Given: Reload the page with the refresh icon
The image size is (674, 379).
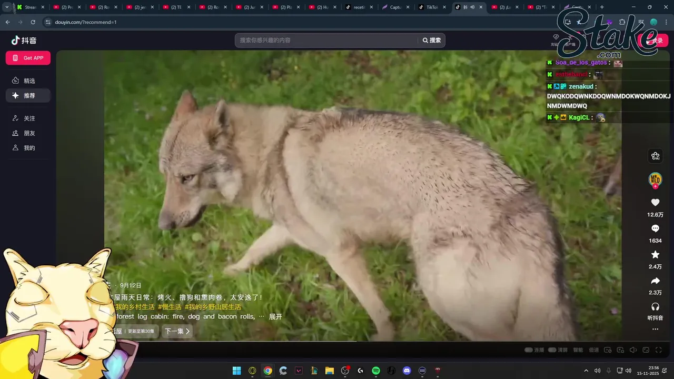Looking at the screenshot, I should click(33, 22).
